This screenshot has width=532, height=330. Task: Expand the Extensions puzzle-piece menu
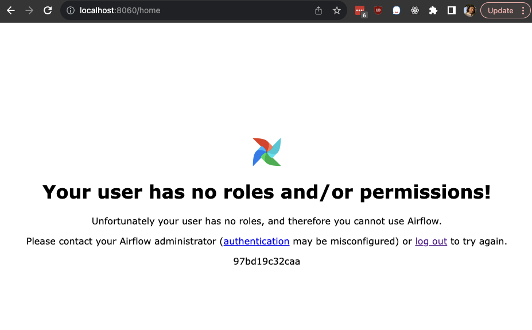pos(433,10)
